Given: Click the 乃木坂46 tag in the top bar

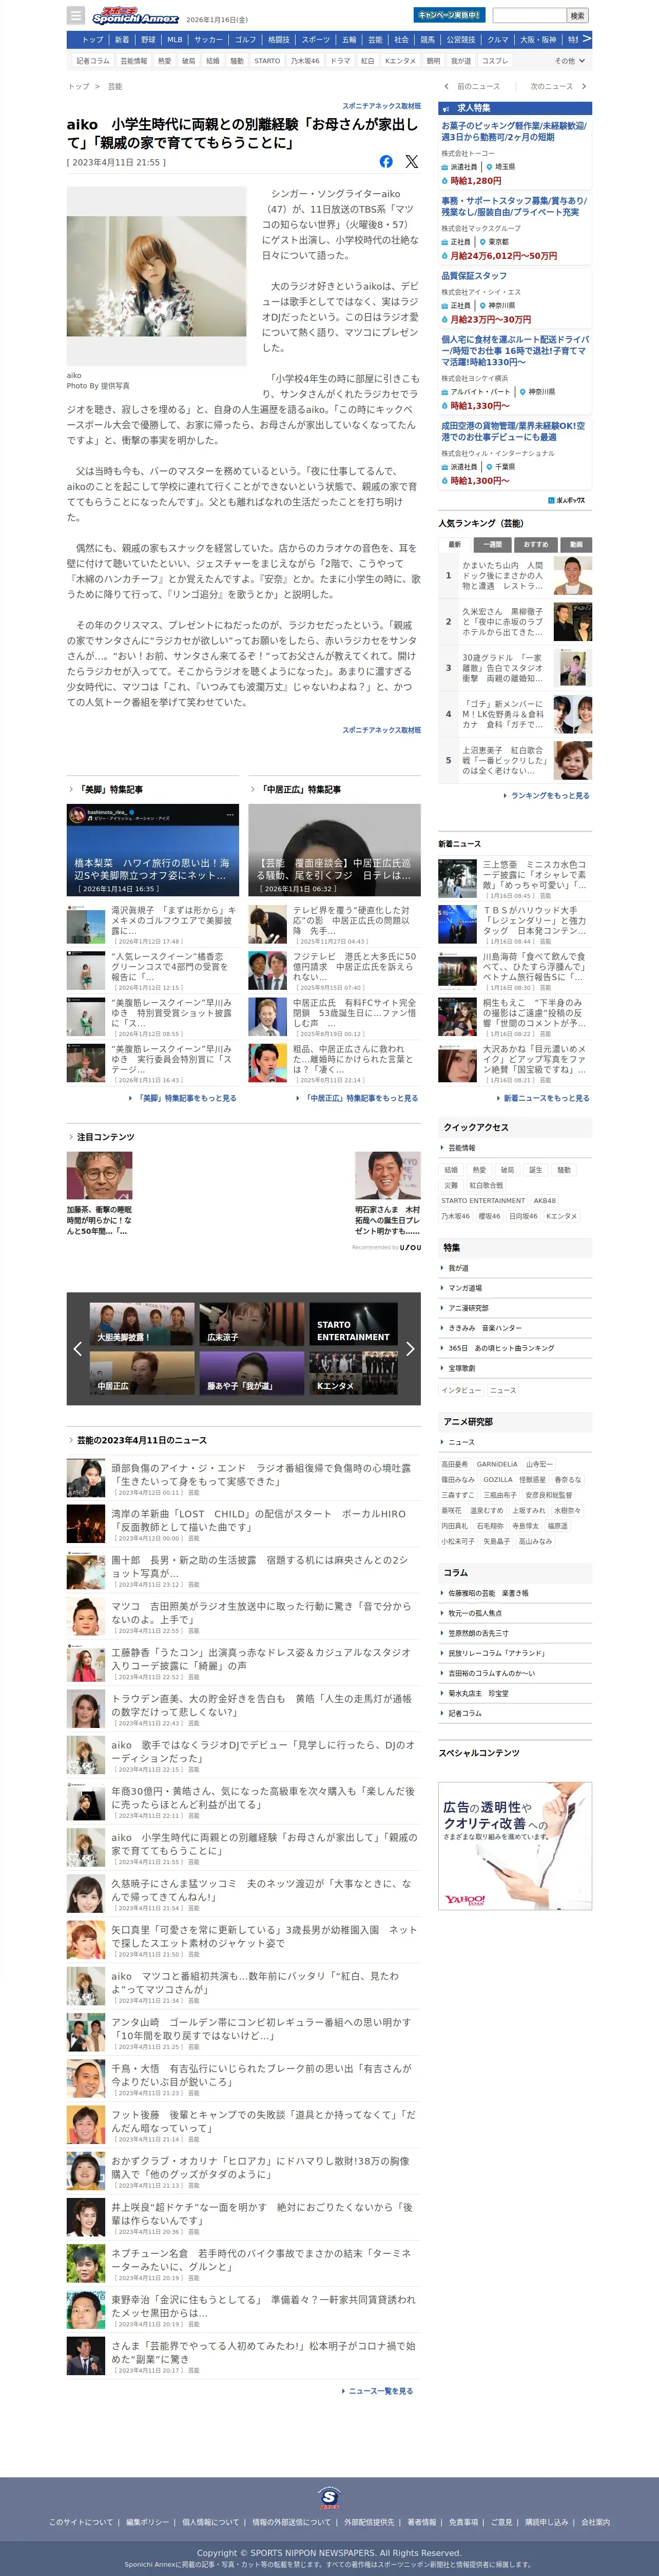Looking at the screenshot, I should (305, 61).
